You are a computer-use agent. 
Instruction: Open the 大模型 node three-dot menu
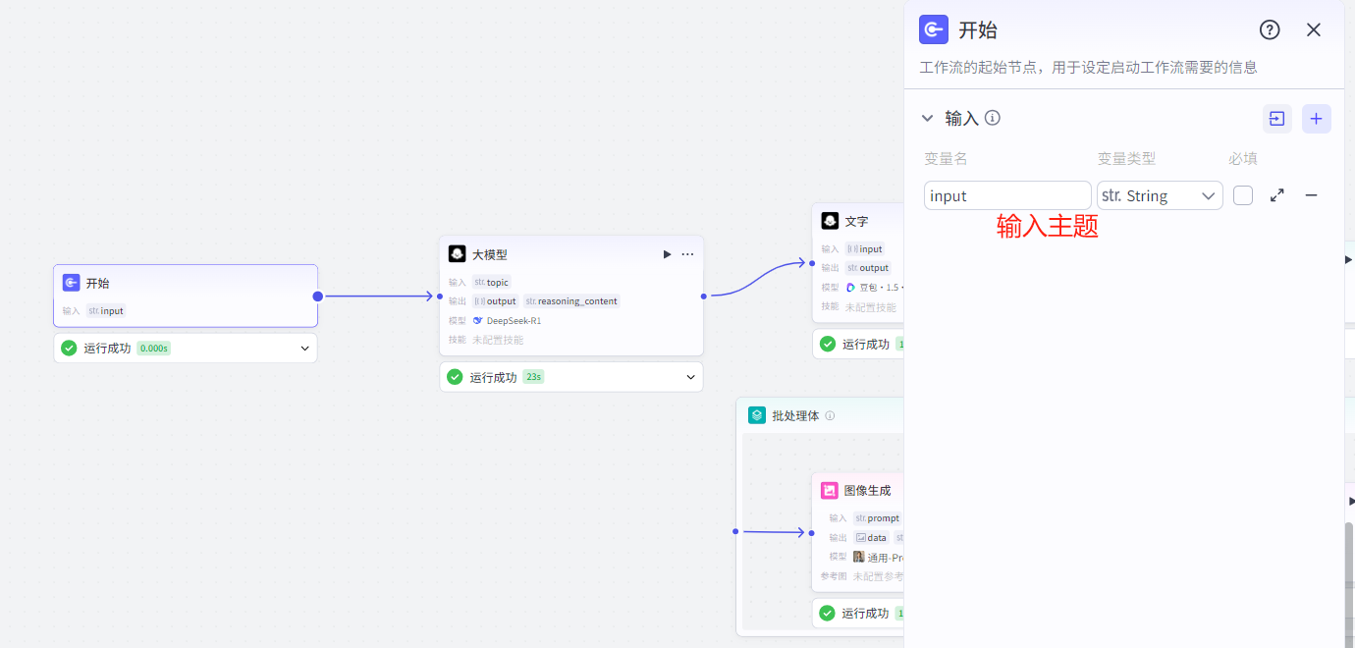click(x=687, y=254)
